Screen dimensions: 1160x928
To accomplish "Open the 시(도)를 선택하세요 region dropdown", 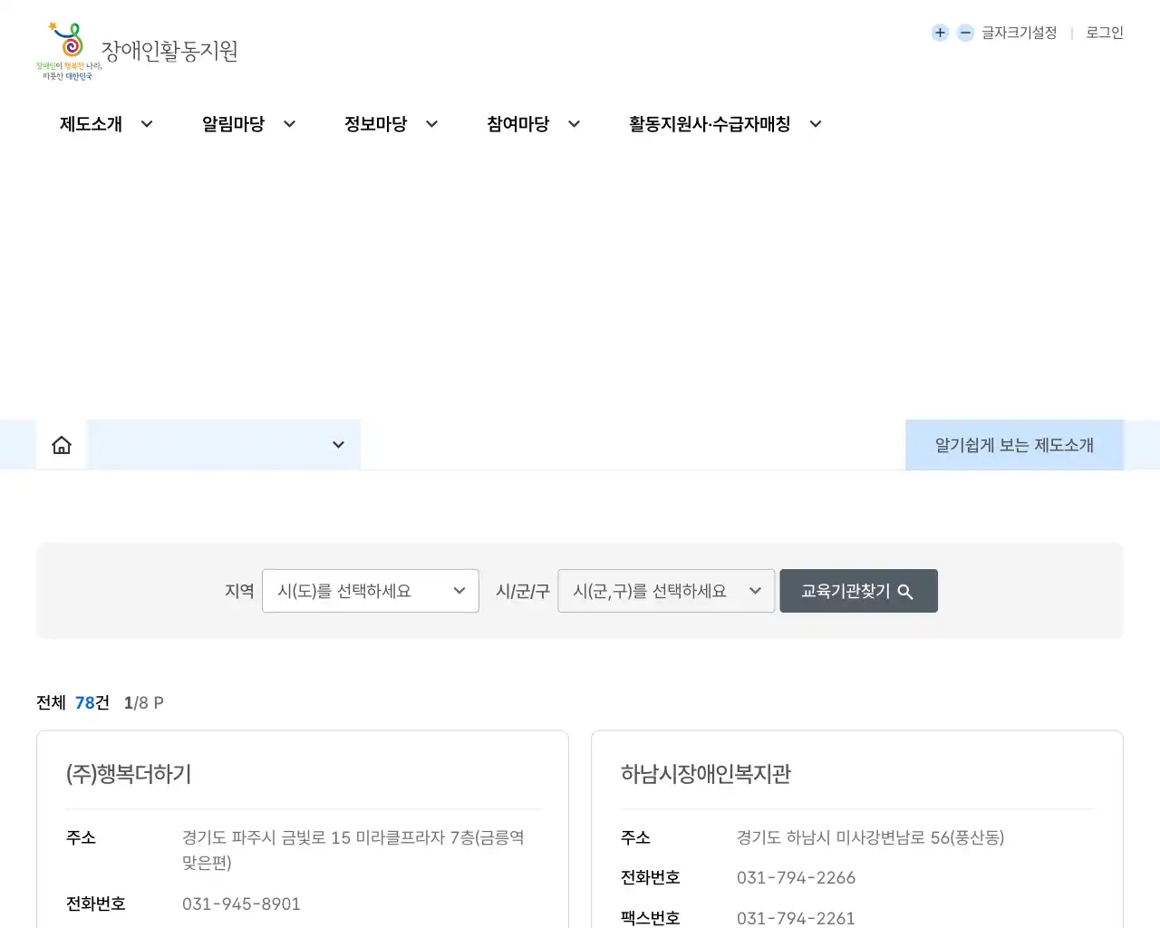I will 370,591.
